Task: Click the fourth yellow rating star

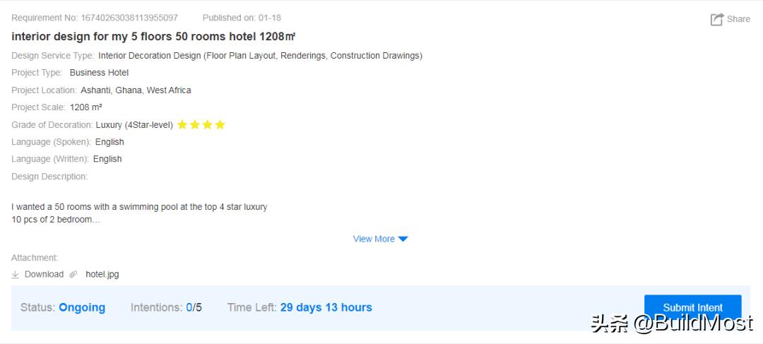Action: pos(220,125)
